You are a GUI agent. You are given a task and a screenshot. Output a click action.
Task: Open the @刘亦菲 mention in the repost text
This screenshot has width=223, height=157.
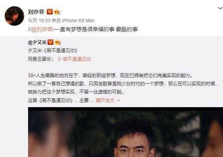click(x=42, y=29)
